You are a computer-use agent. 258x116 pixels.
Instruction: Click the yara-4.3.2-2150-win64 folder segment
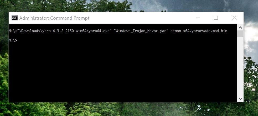(x=64, y=31)
